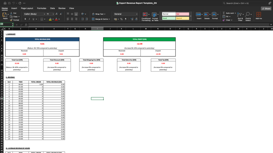Open Find & Select
The image size is (273, 153).
pos(248,17)
